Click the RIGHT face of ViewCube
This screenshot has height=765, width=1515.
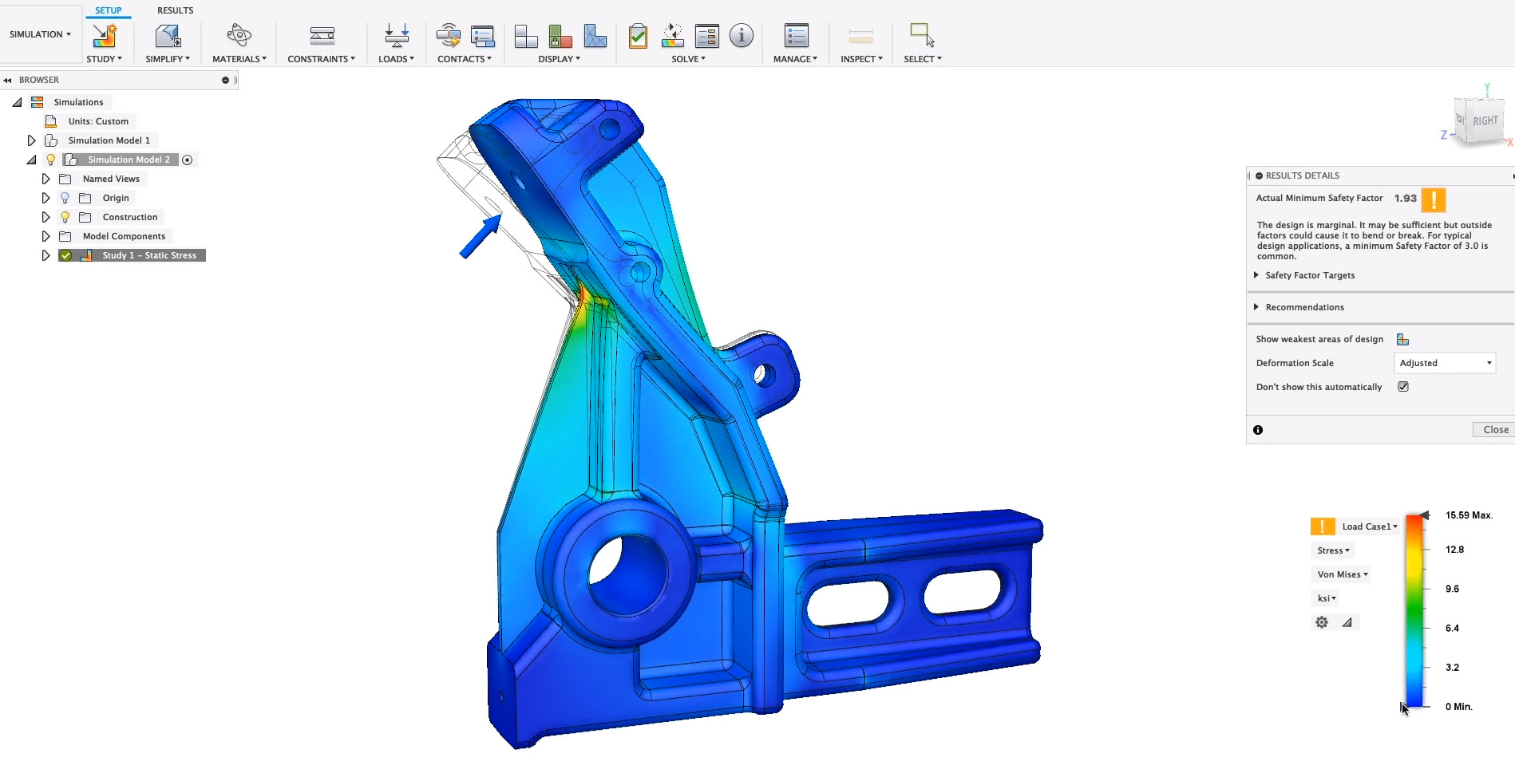click(x=1485, y=121)
